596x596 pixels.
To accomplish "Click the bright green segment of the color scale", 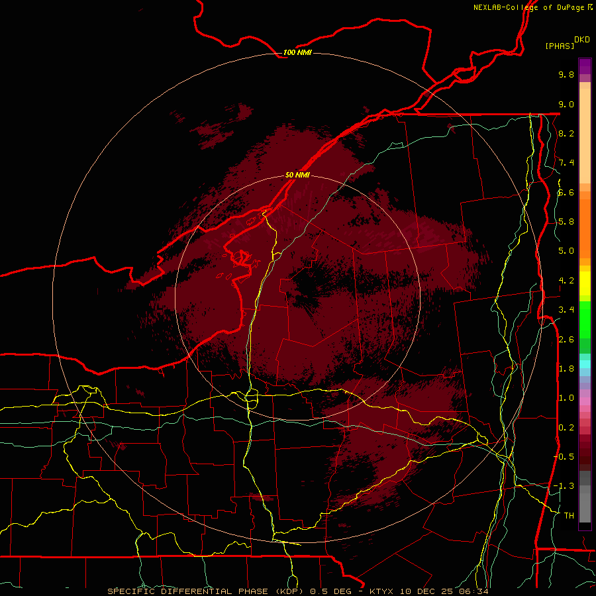I will pos(585,319).
